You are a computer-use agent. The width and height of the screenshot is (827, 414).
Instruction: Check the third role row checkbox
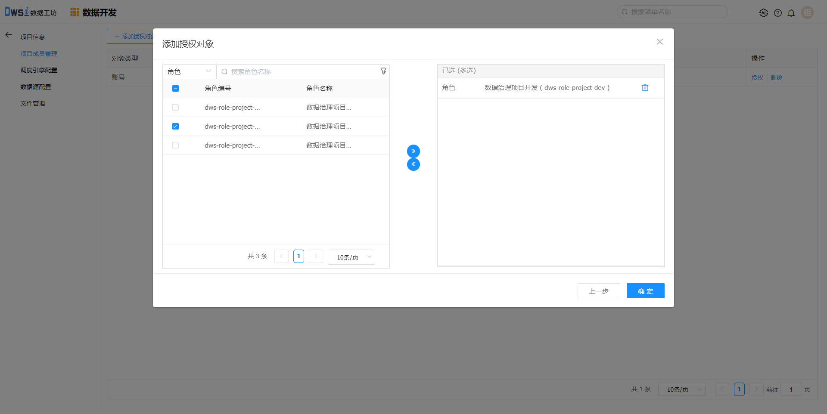(175, 145)
